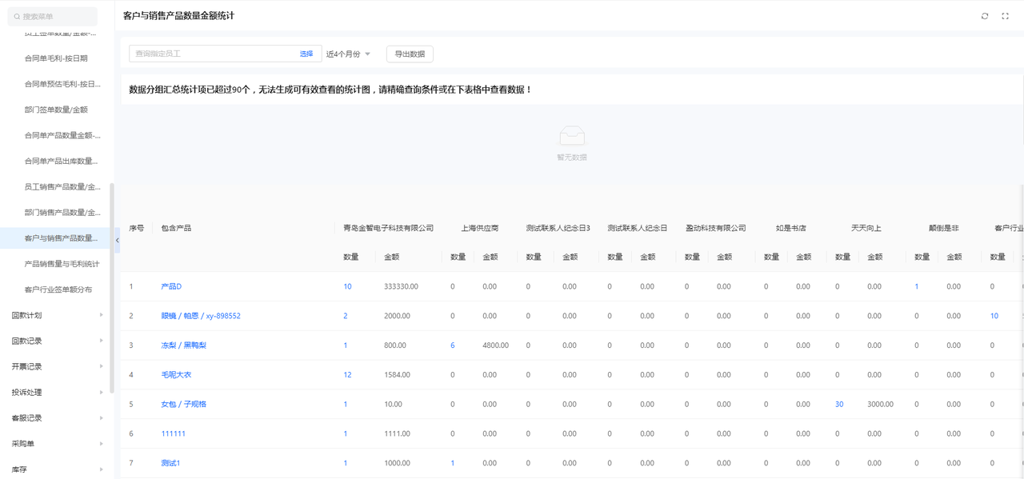Open the 女包 / 子规格 product link
Screen dimensions: 1024x479
tap(183, 405)
